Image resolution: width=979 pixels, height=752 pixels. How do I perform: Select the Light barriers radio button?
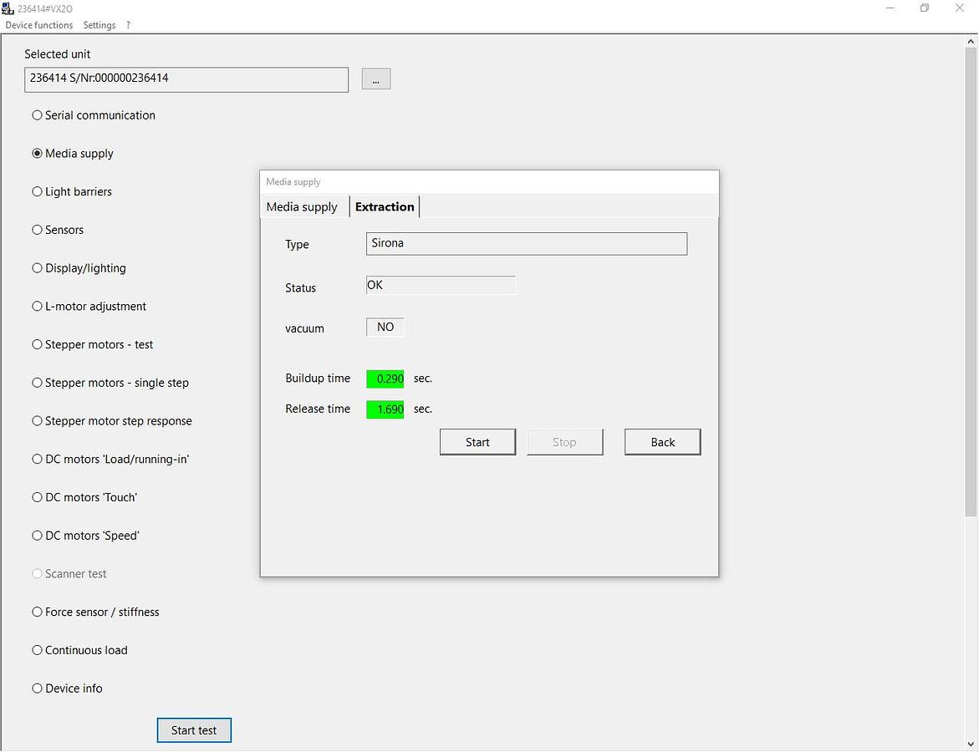coord(38,192)
